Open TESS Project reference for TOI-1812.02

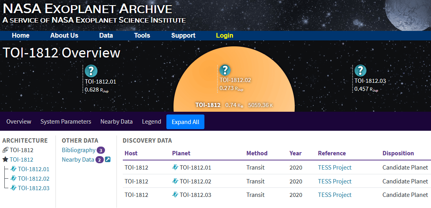[x=334, y=181]
